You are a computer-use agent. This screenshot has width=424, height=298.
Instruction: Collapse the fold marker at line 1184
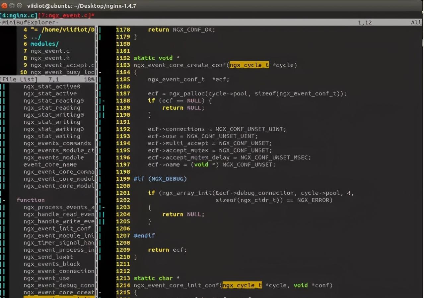[100, 72]
